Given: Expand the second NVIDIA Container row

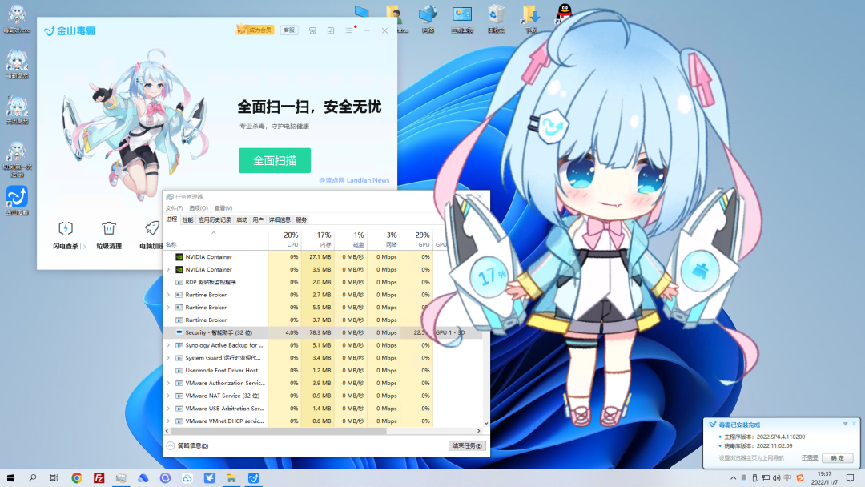Looking at the screenshot, I should click(168, 270).
